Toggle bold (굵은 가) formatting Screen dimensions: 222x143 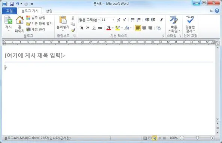tap(81, 28)
